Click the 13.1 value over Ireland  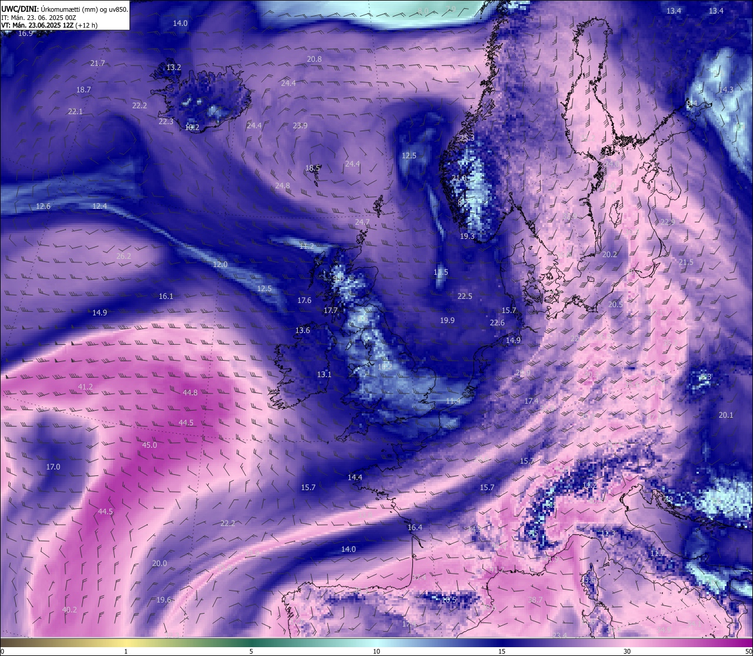coord(324,374)
